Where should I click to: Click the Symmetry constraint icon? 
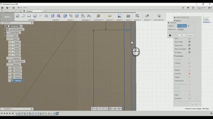tap(189, 99)
